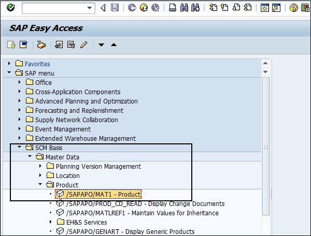Image resolution: width=311 pixels, height=236 pixels.
Task: Select /SAPAPO/MAT1 - Product transaction
Action: pyautogui.click(x=103, y=195)
